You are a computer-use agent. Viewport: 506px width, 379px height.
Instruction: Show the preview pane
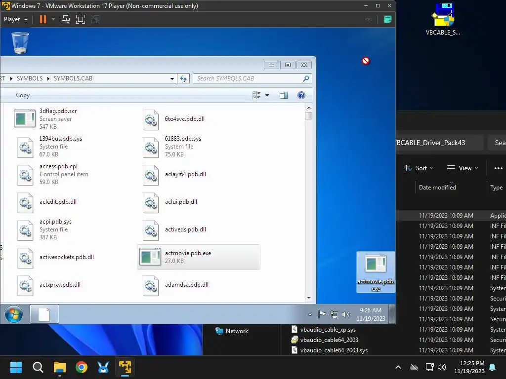284,95
